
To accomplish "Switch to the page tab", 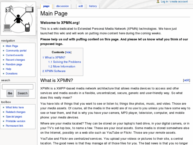I will pyautogui.click(x=46, y=6).
